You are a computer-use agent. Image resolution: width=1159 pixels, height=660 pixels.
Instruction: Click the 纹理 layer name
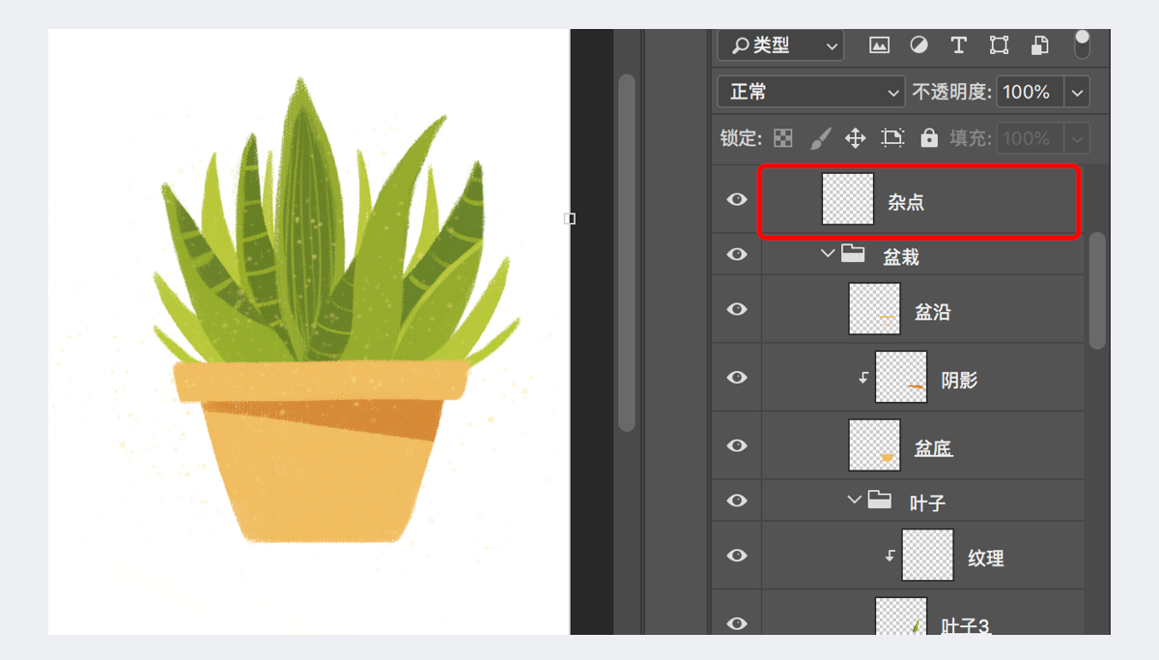[x=986, y=559]
